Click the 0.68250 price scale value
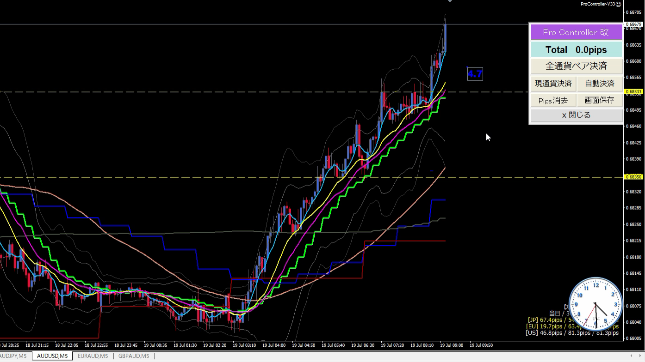Image resolution: width=645 pixels, height=362 pixels. [633, 224]
